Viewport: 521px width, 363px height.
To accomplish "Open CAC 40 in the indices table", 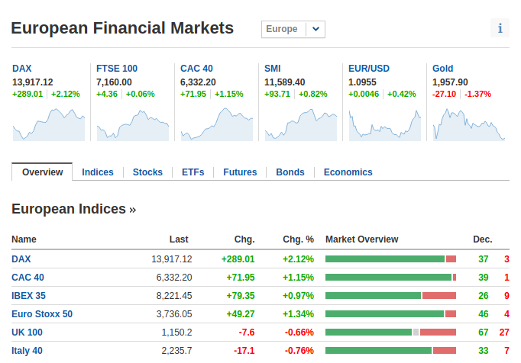I will click(x=28, y=278).
